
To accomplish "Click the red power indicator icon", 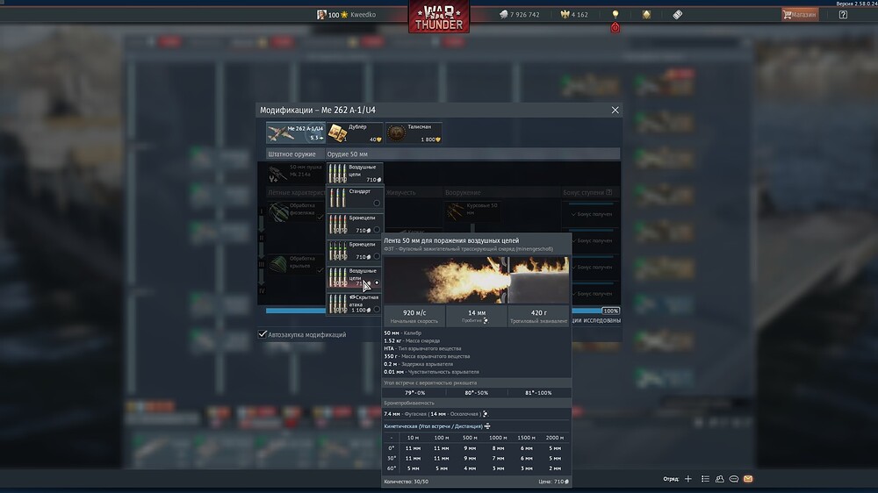I will coord(615,27).
